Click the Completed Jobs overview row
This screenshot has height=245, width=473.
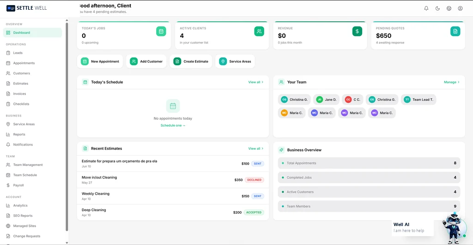pyautogui.click(x=369, y=178)
